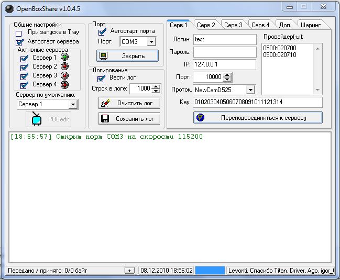Uncheck the Сервер 1 active checkbox
The image size is (340, 280).
(x=24, y=59)
